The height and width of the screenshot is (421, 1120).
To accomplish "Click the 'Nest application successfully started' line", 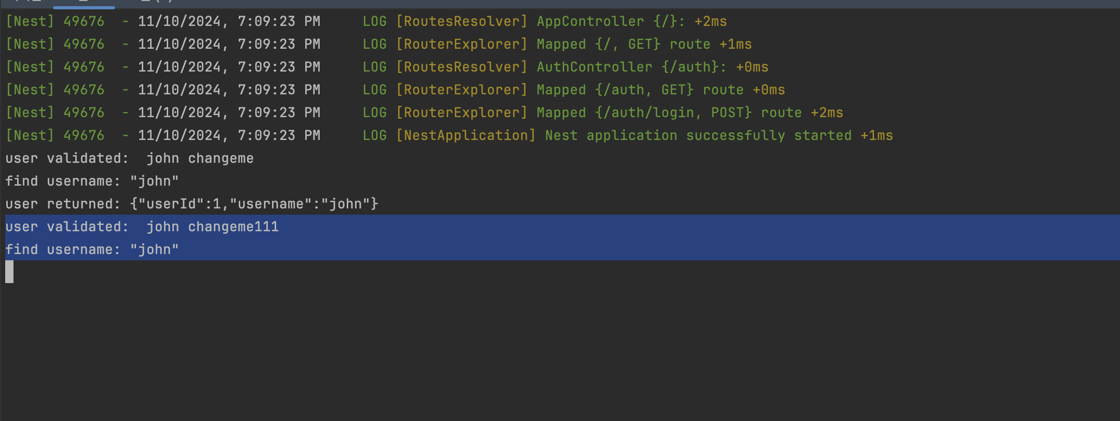I will (449, 135).
